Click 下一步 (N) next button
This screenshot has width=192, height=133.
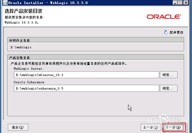173,127
